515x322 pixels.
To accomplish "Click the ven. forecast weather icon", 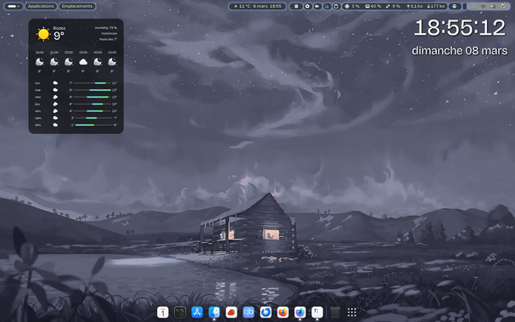I will coord(55,110).
